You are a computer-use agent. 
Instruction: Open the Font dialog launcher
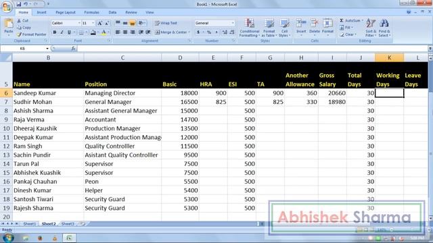click(x=109, y=40)
